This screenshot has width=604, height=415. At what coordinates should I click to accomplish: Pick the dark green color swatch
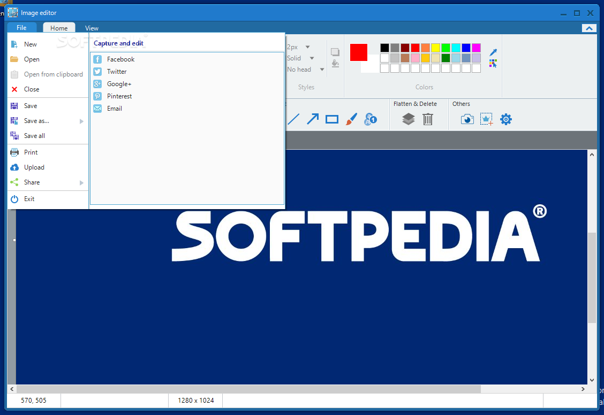coord(446,58)
